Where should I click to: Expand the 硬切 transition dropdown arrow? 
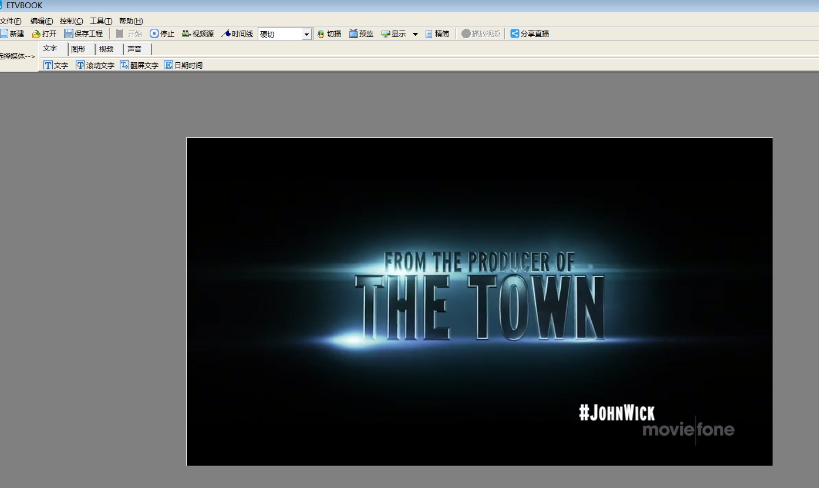click(306, 34)
